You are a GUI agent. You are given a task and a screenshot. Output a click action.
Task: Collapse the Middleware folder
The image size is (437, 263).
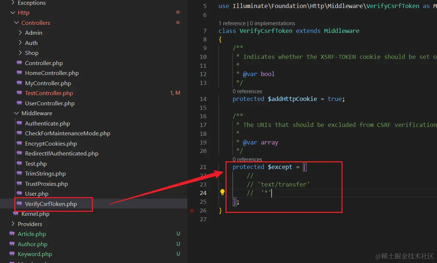(x=16, y=113)
